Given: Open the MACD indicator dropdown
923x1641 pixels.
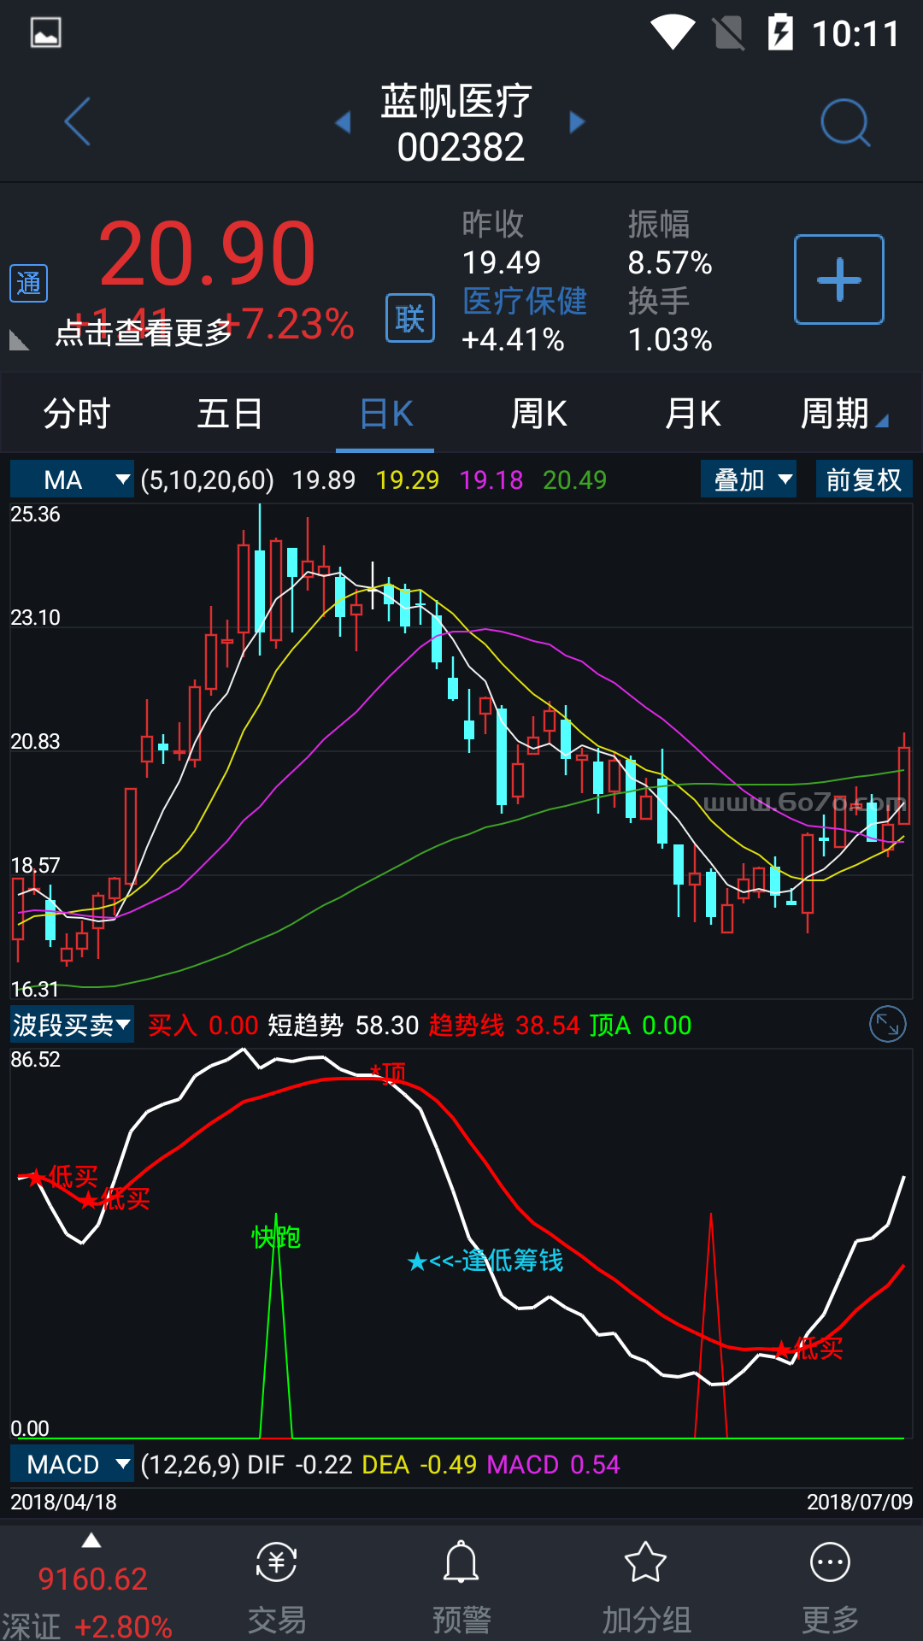Looking at the screenshot, I should click(x=72, y=1464).
